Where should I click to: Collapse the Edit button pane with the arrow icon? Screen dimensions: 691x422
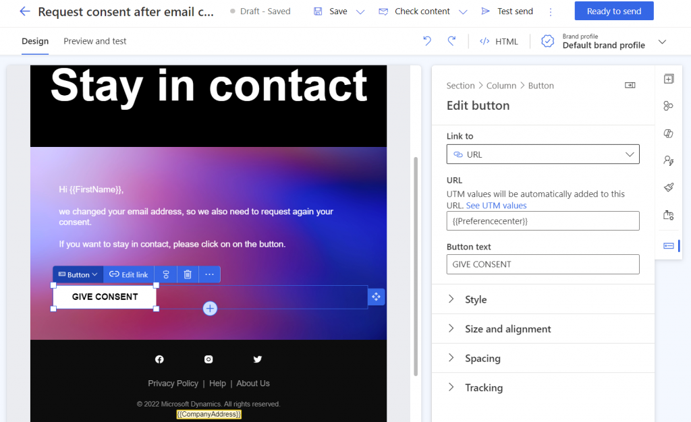[x=630, y=85]
